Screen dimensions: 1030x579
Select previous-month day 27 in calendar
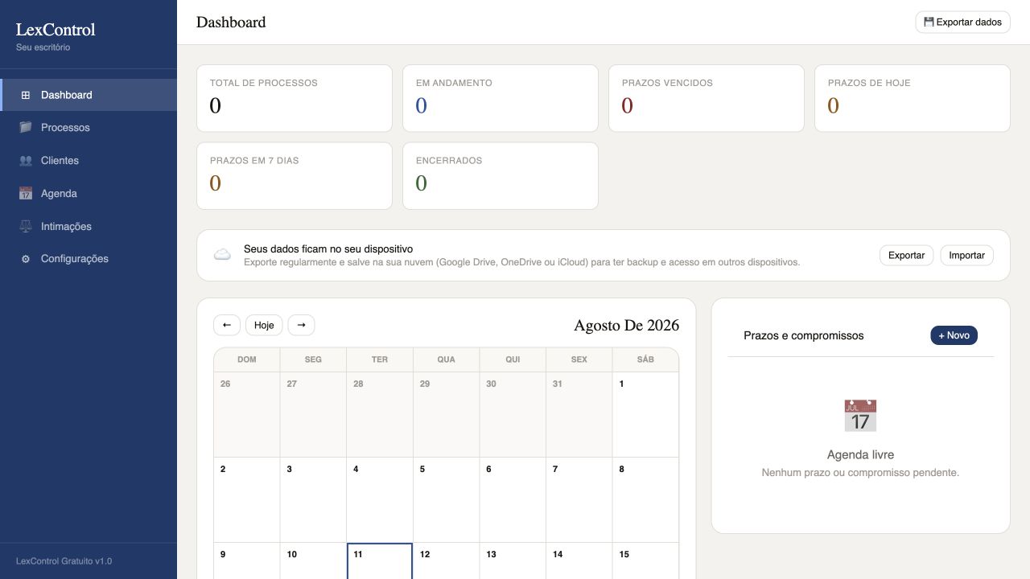pos(313,415)
